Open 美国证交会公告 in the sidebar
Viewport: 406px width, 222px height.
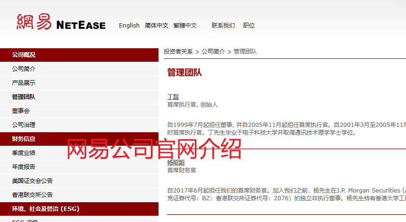pyautogui.click(x=79, y=180)
